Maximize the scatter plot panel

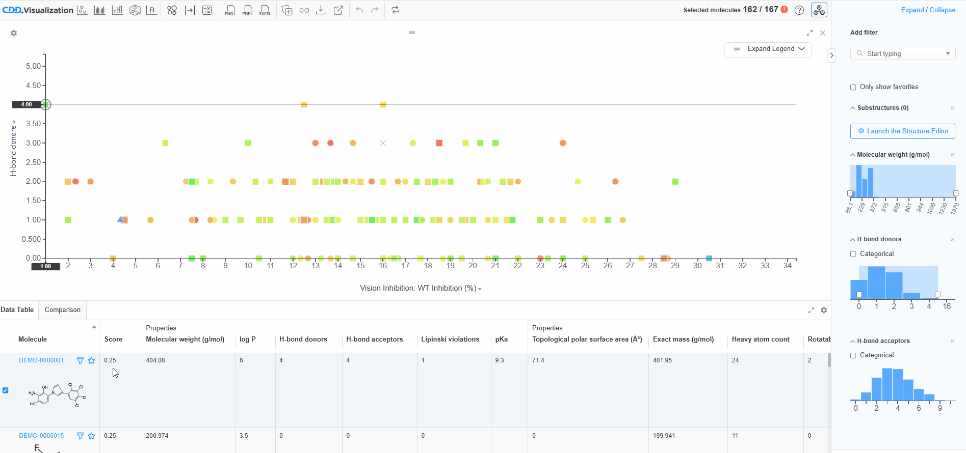[810, 33]
